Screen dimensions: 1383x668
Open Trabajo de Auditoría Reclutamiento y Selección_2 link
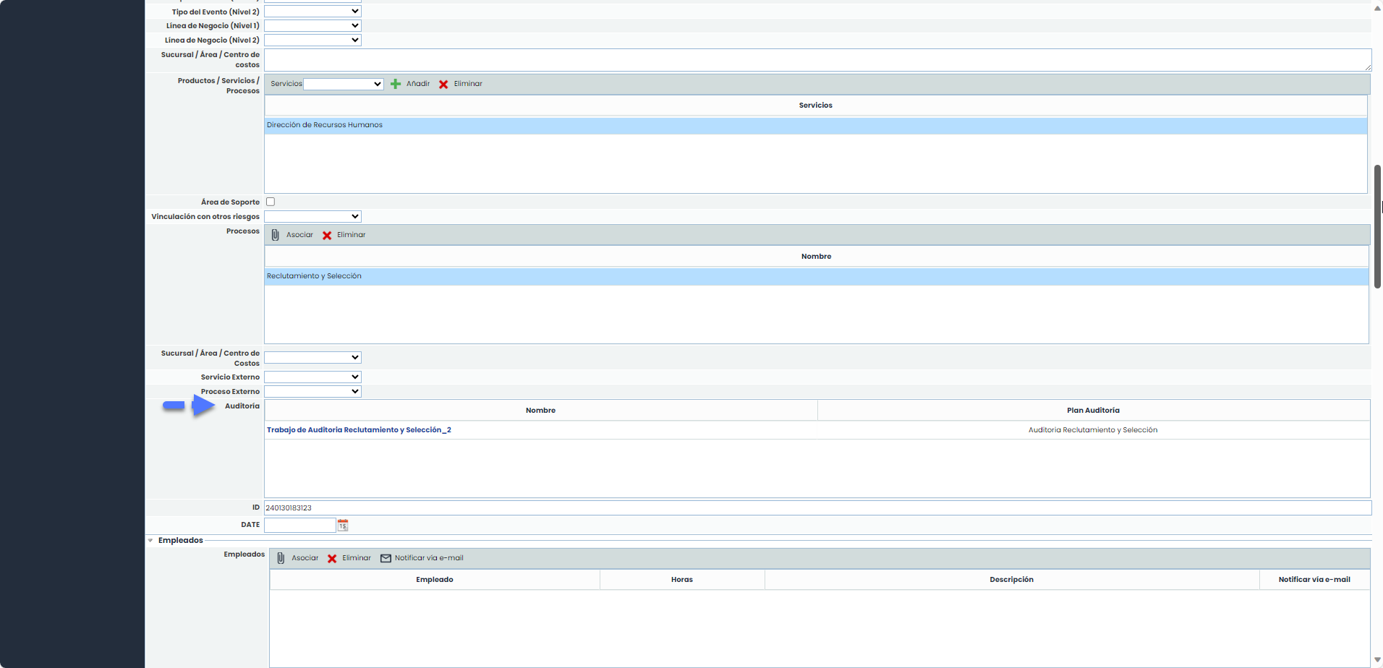coord(359,430)
